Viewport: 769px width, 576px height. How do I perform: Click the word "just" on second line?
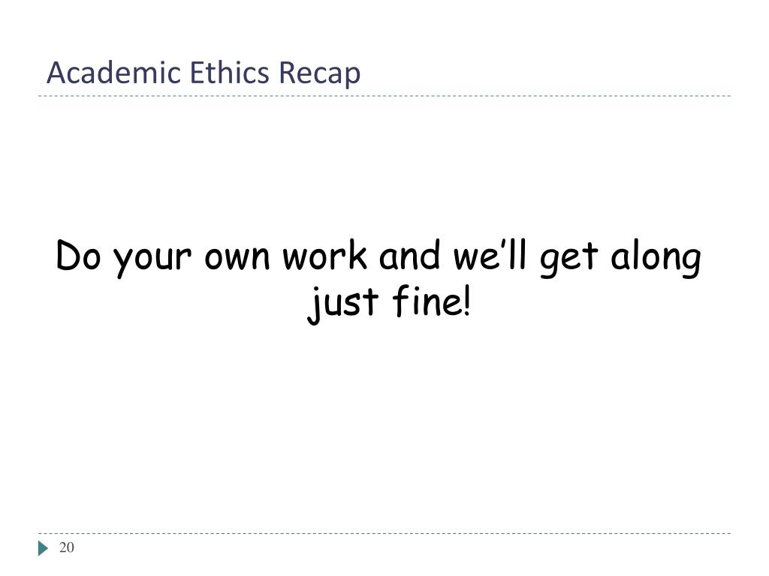342,304
